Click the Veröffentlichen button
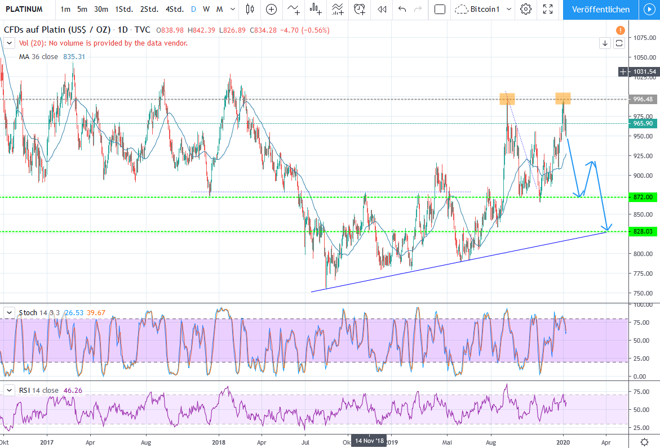The height and width of the screenshot is (448, 660). click(600, 9)
